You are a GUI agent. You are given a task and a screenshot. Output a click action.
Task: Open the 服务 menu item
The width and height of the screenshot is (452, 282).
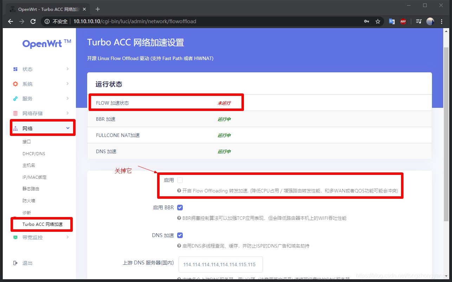coord(27,99)
